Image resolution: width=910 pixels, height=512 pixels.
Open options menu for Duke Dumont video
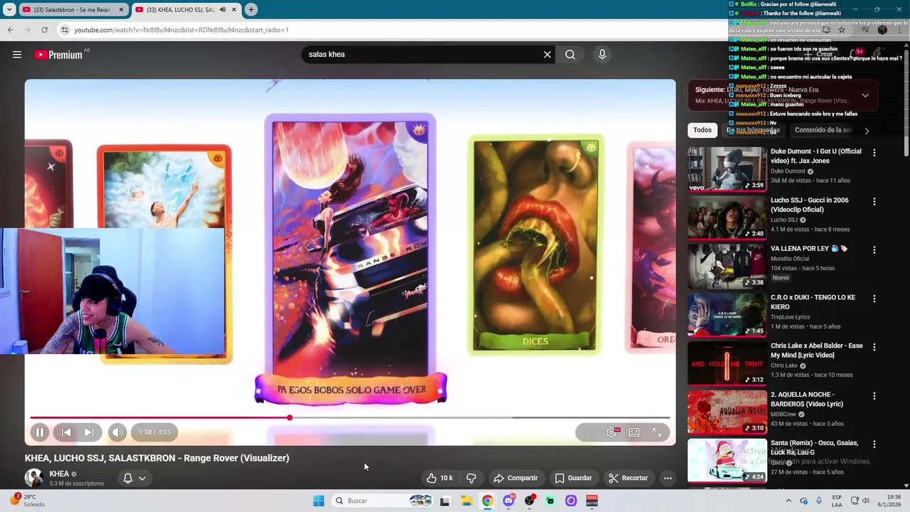pos(874,152)
